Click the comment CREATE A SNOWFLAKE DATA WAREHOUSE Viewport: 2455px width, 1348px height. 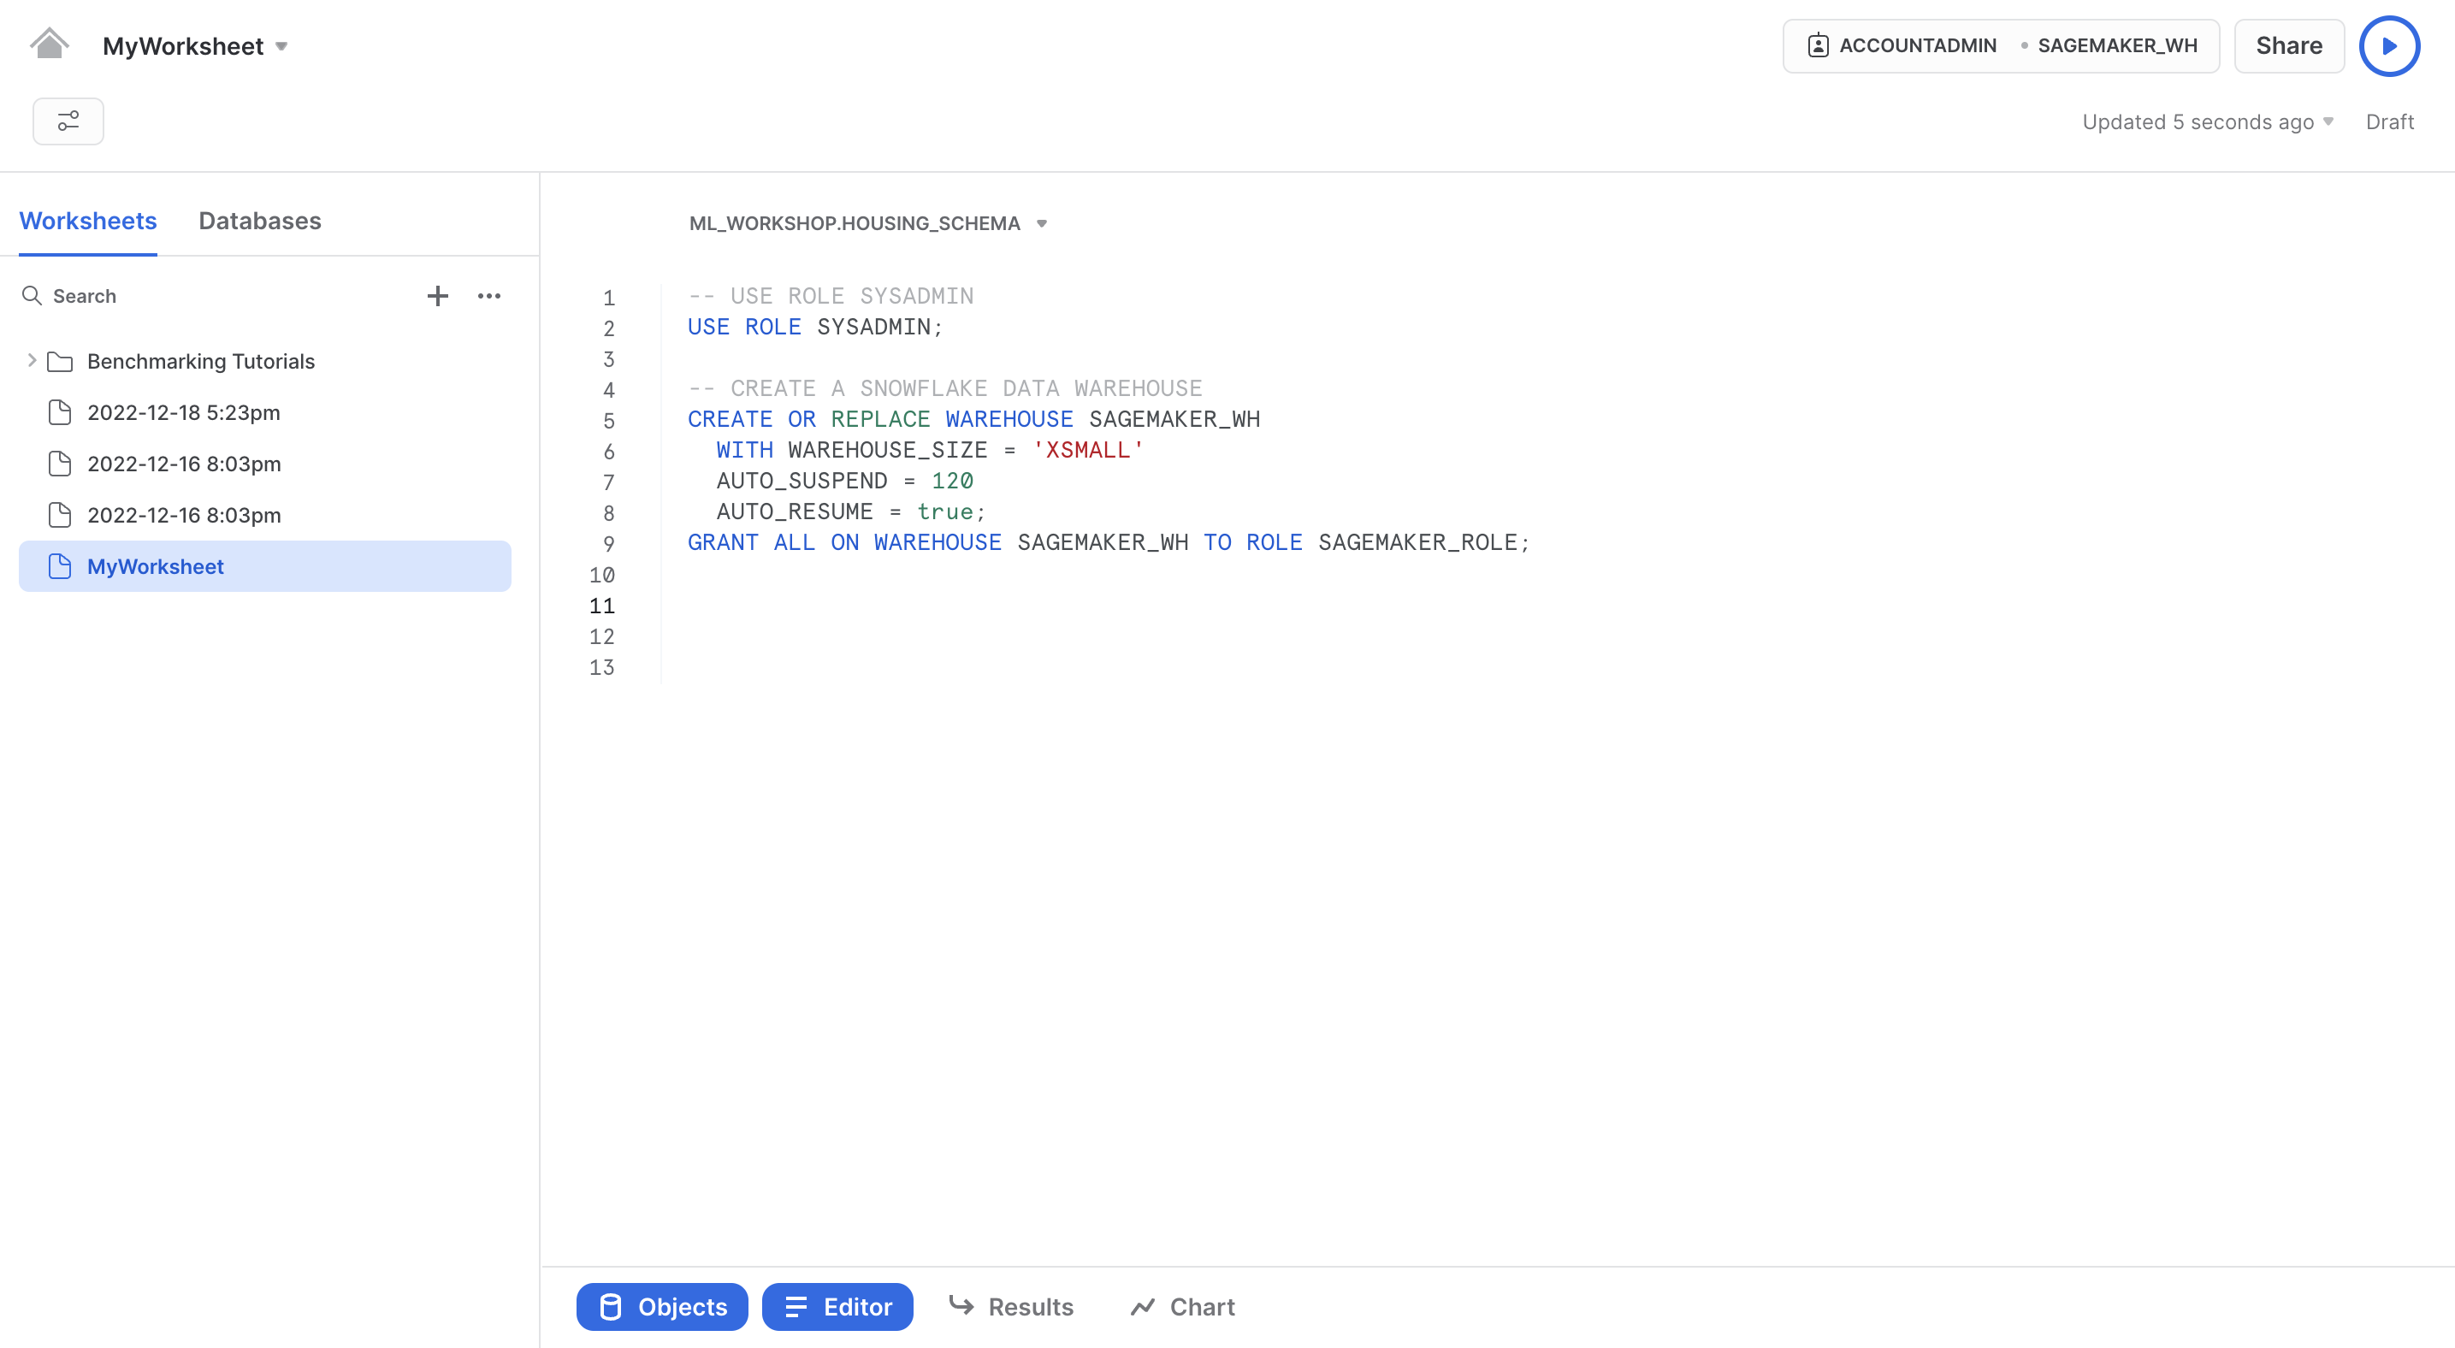tap(944, 388)
